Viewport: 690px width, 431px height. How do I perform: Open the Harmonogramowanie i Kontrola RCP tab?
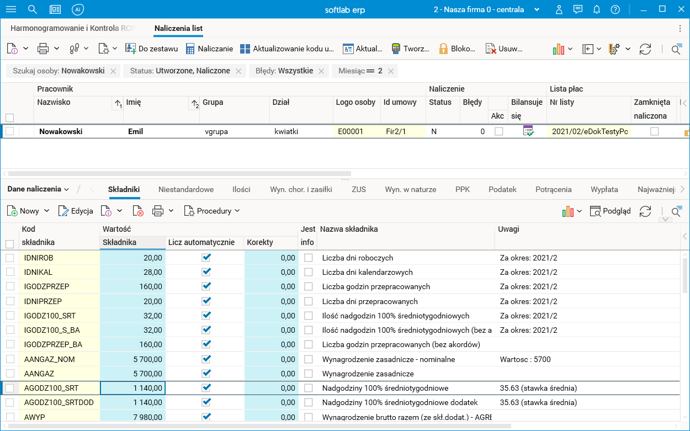click(73, 28)
